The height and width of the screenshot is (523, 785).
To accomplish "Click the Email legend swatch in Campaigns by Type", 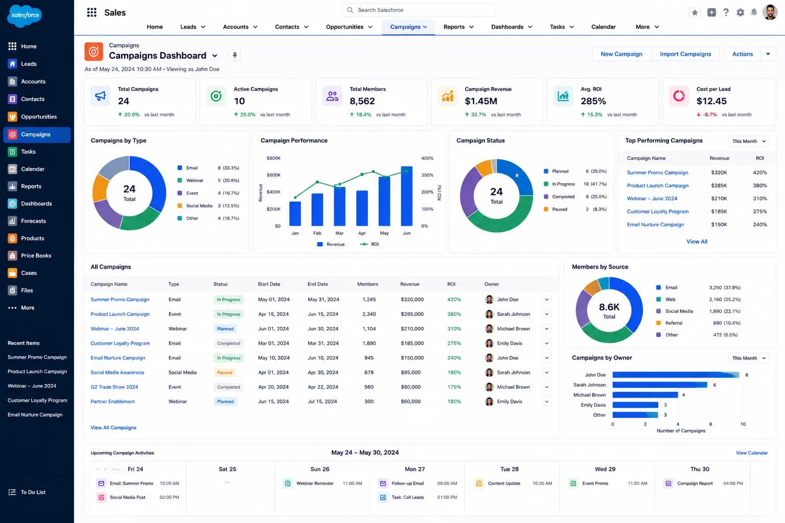I will (180, 168).
